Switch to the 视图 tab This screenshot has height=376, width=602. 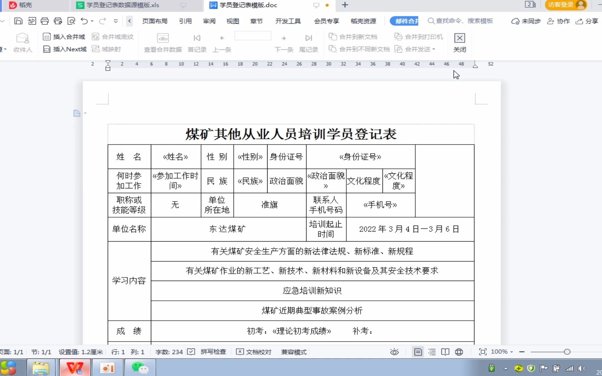[233, 21]
